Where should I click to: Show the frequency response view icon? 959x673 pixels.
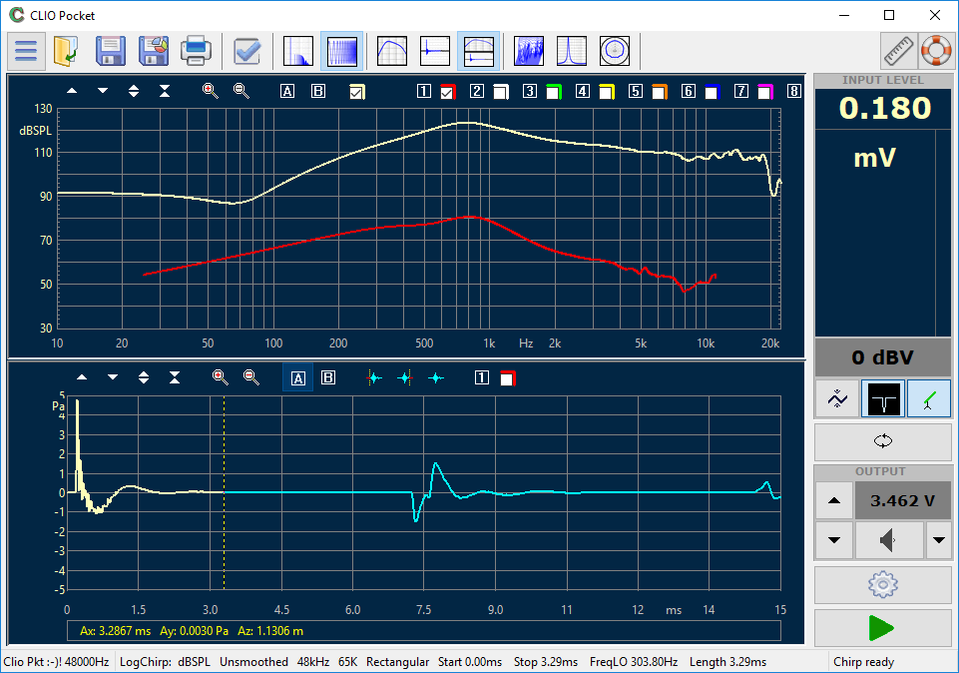pyautogui.click(x=392, y=51)
